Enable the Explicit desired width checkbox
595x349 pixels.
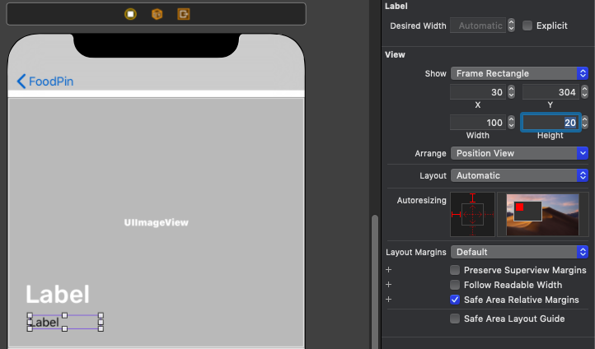tap(527, 26)
